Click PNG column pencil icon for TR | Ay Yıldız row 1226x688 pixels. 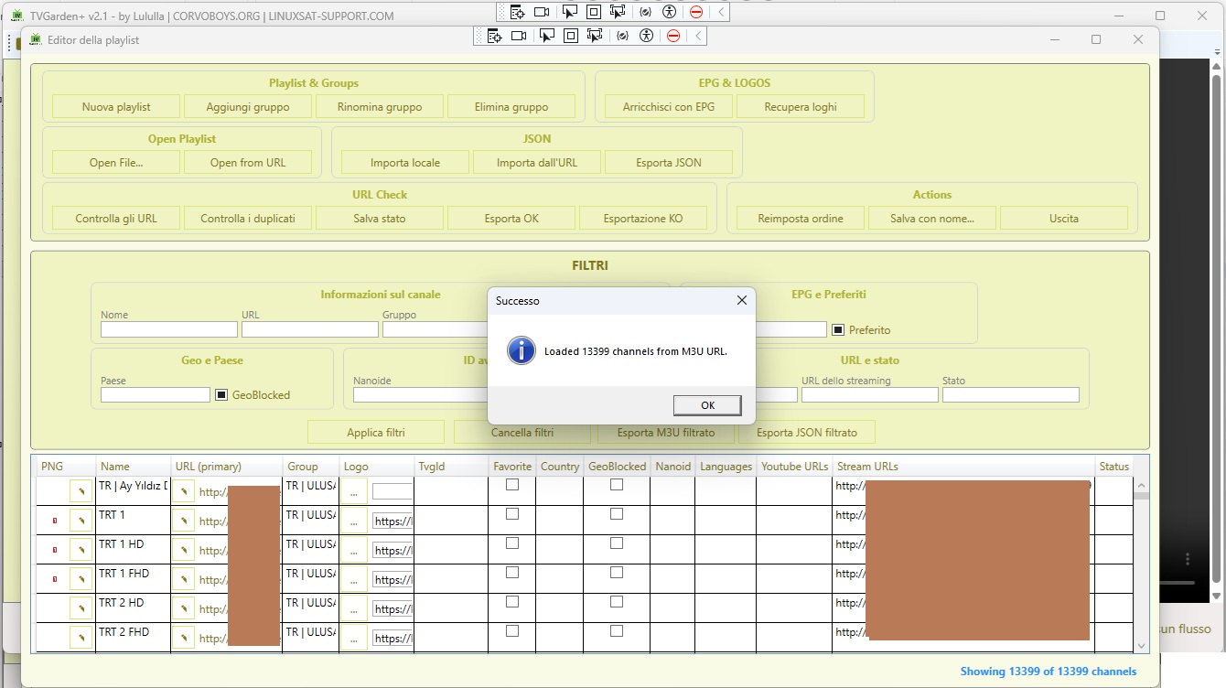coord(81,490)
